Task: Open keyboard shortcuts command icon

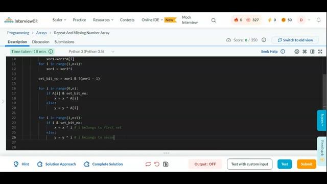Action: pos(305,51)
